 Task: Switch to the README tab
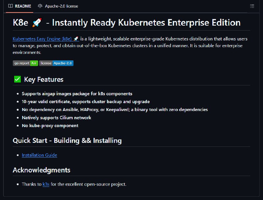[x=20, y=6]
